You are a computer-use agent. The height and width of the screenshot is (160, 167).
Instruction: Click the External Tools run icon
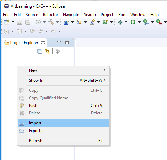[159, 22]
